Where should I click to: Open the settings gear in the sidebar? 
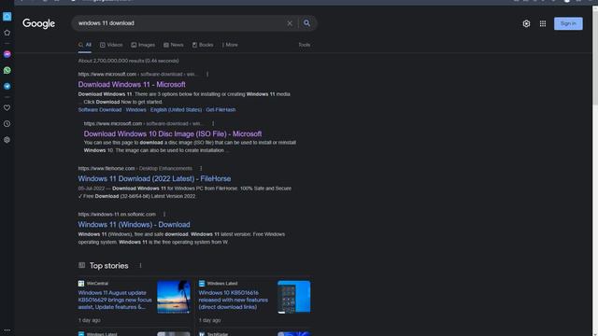7,140
